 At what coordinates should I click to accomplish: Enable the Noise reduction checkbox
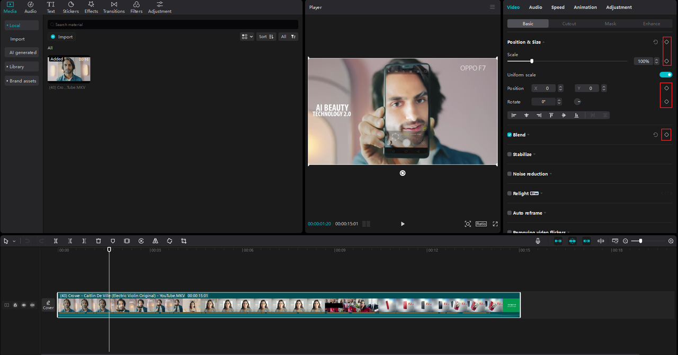510,174
